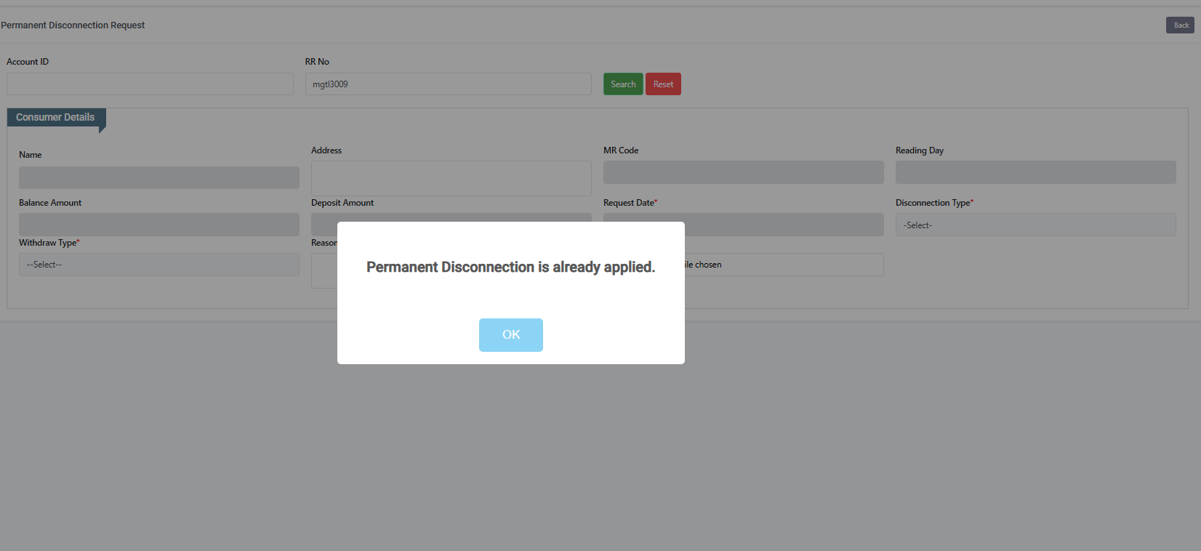The width and height of the screenshot is (1201, 551).
Task: Click the 'MR Code' label
Action: click(621, 150)
